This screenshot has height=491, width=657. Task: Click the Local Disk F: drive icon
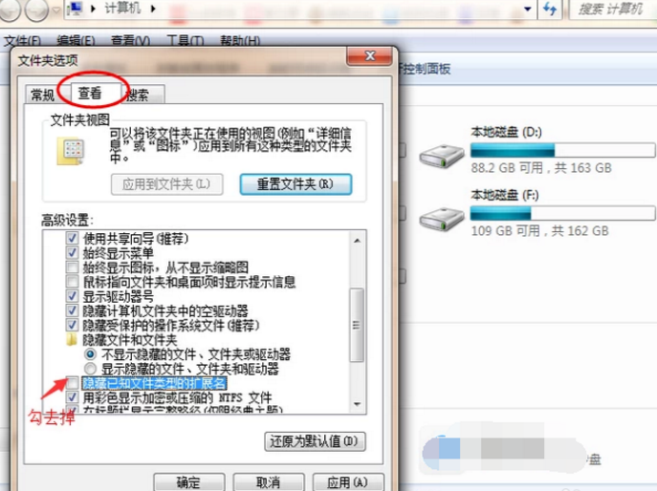442,219
